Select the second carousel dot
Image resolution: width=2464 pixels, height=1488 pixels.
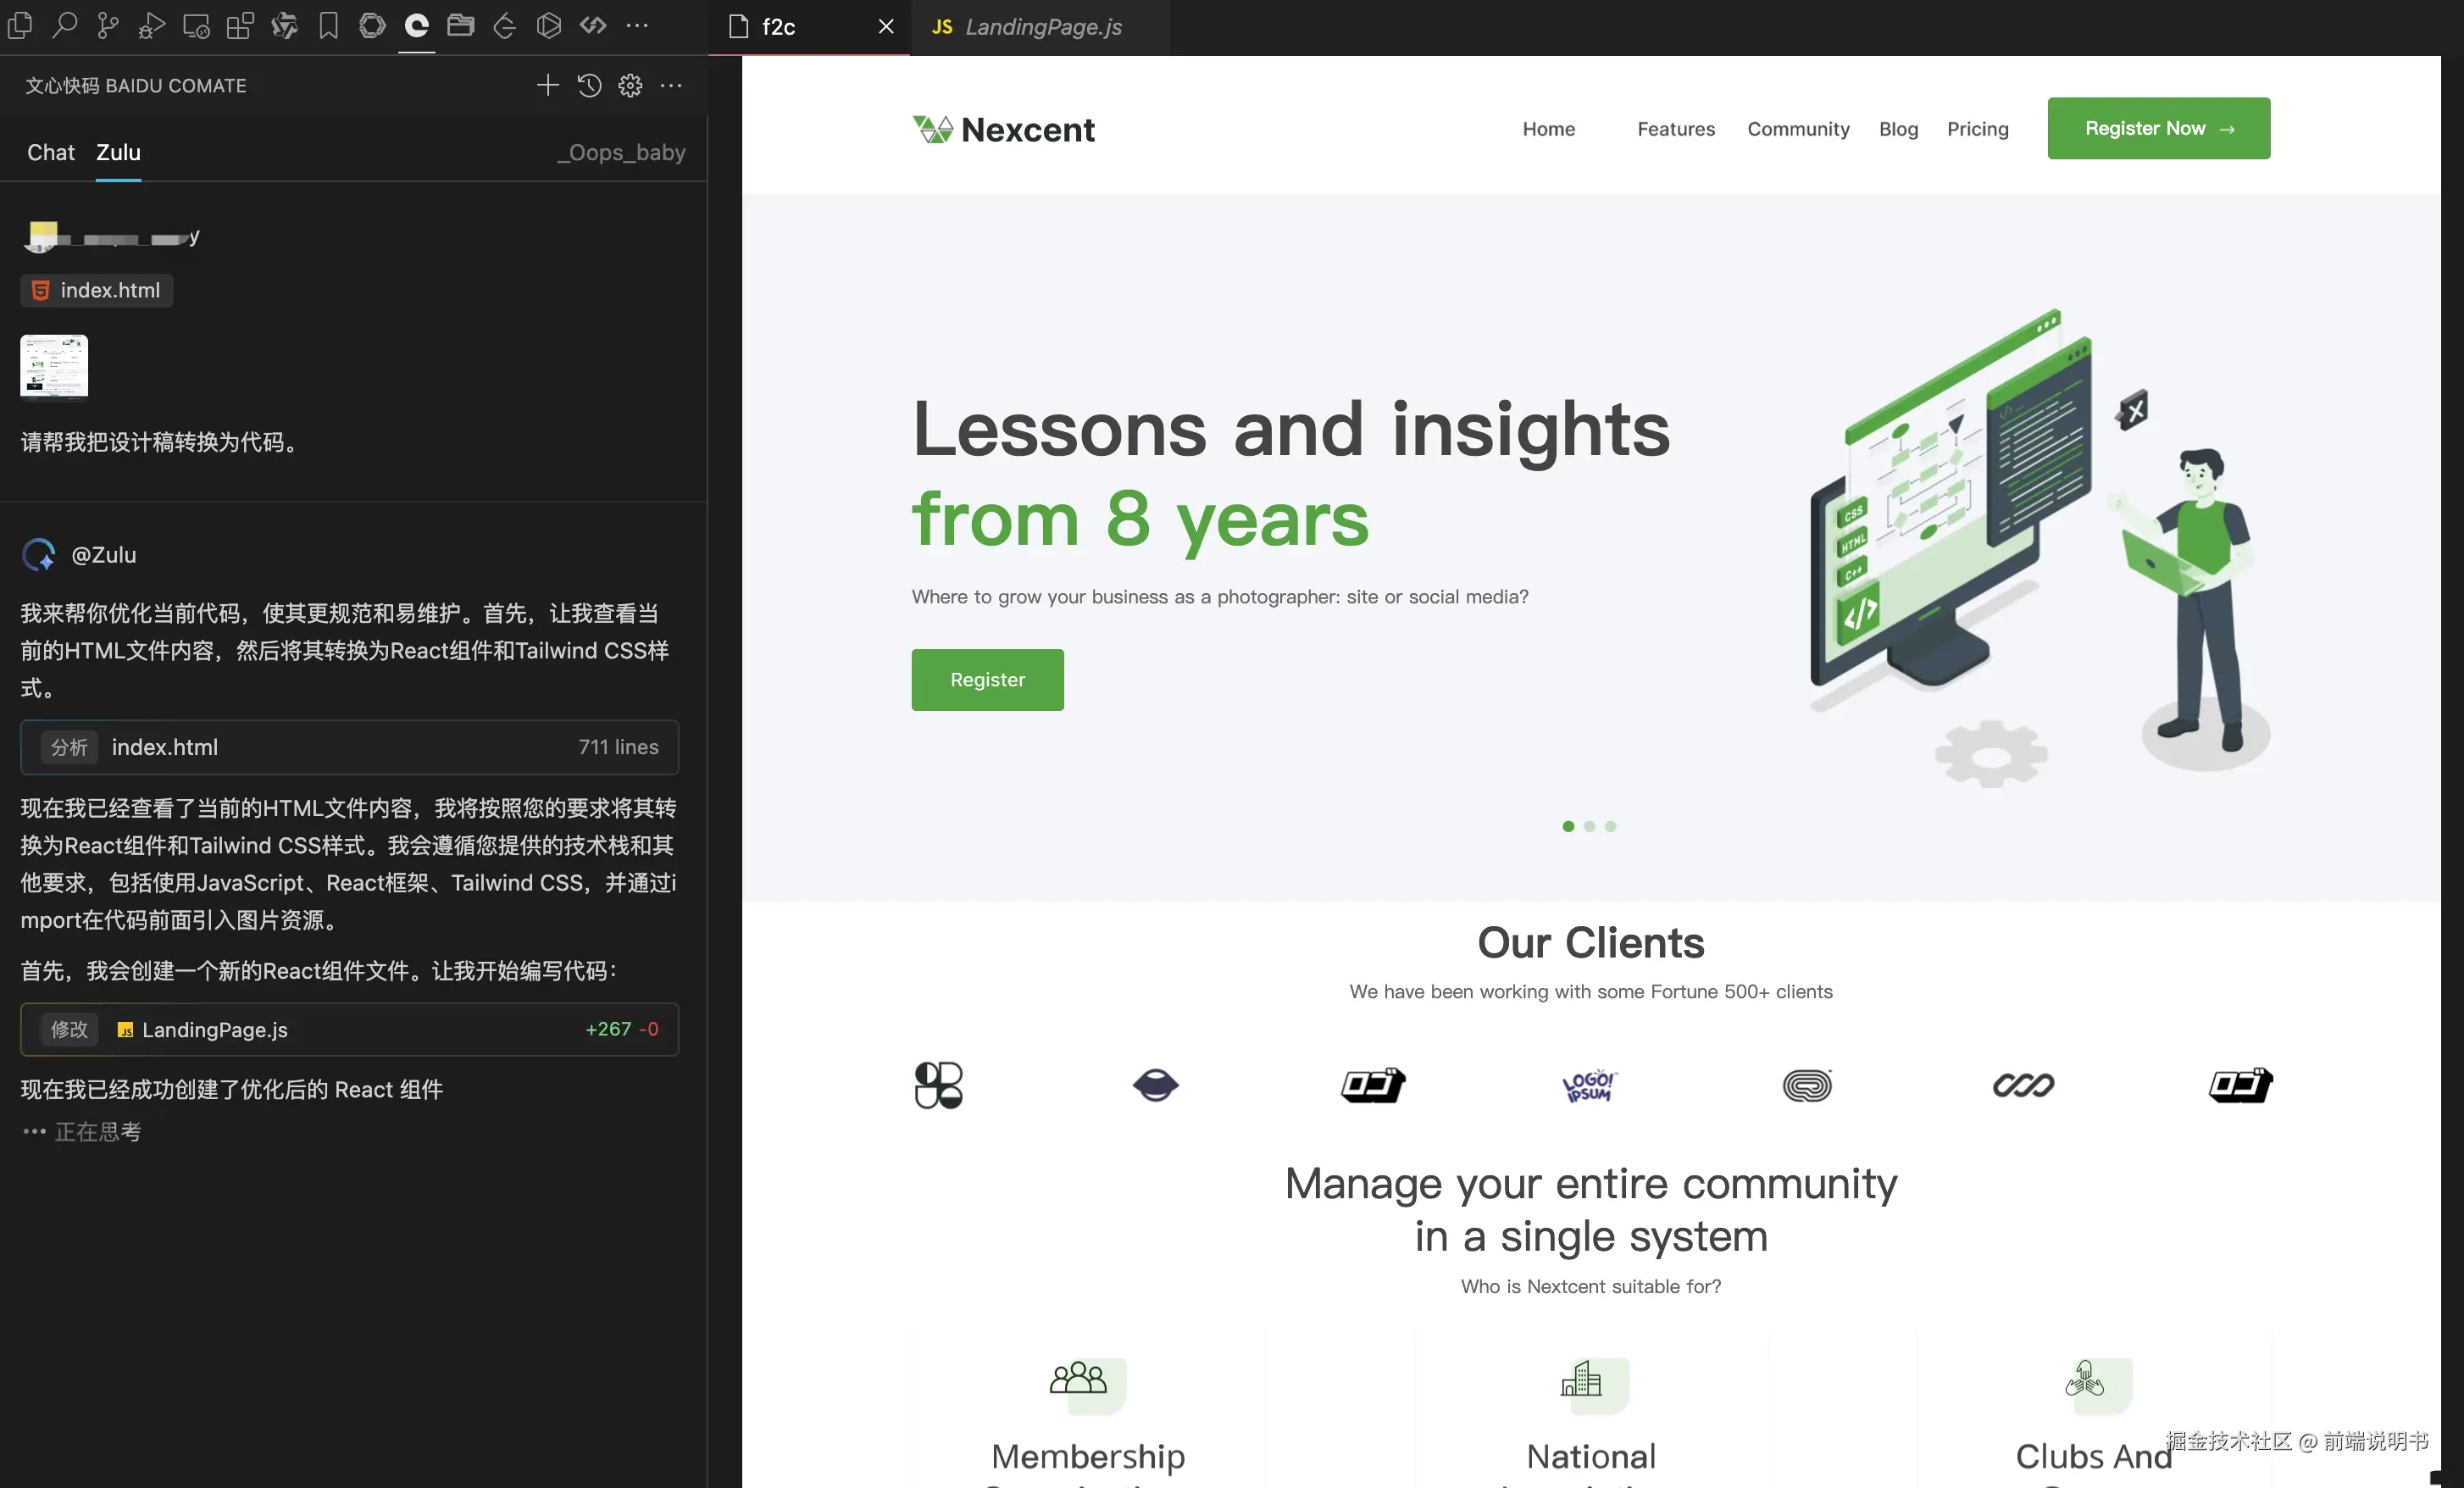point(1589,826)
